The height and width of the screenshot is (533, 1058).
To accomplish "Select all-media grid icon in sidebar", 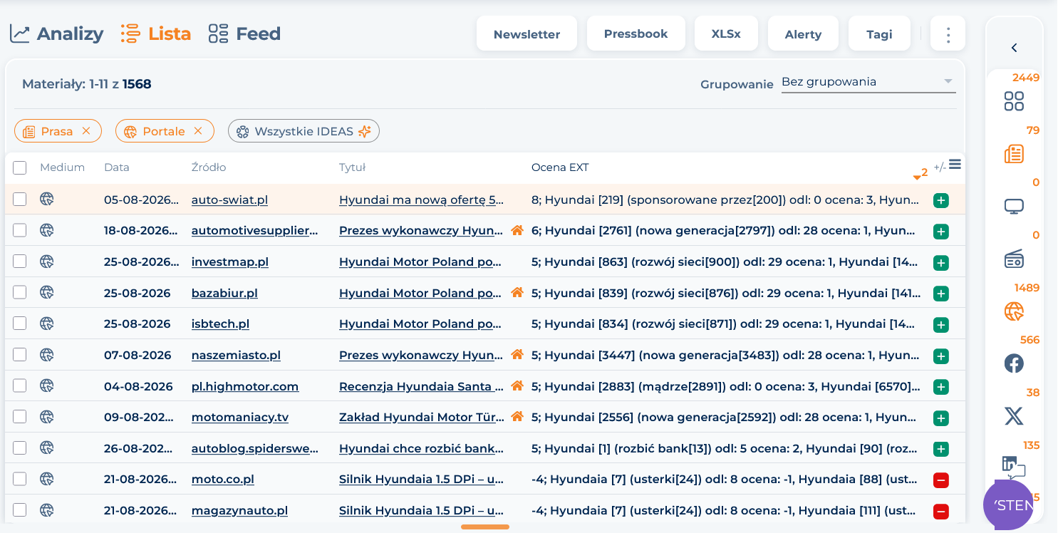I will point(1014,101).
